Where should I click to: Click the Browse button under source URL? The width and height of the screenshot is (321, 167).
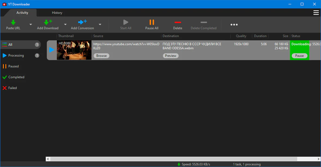[x=101, y=56]
